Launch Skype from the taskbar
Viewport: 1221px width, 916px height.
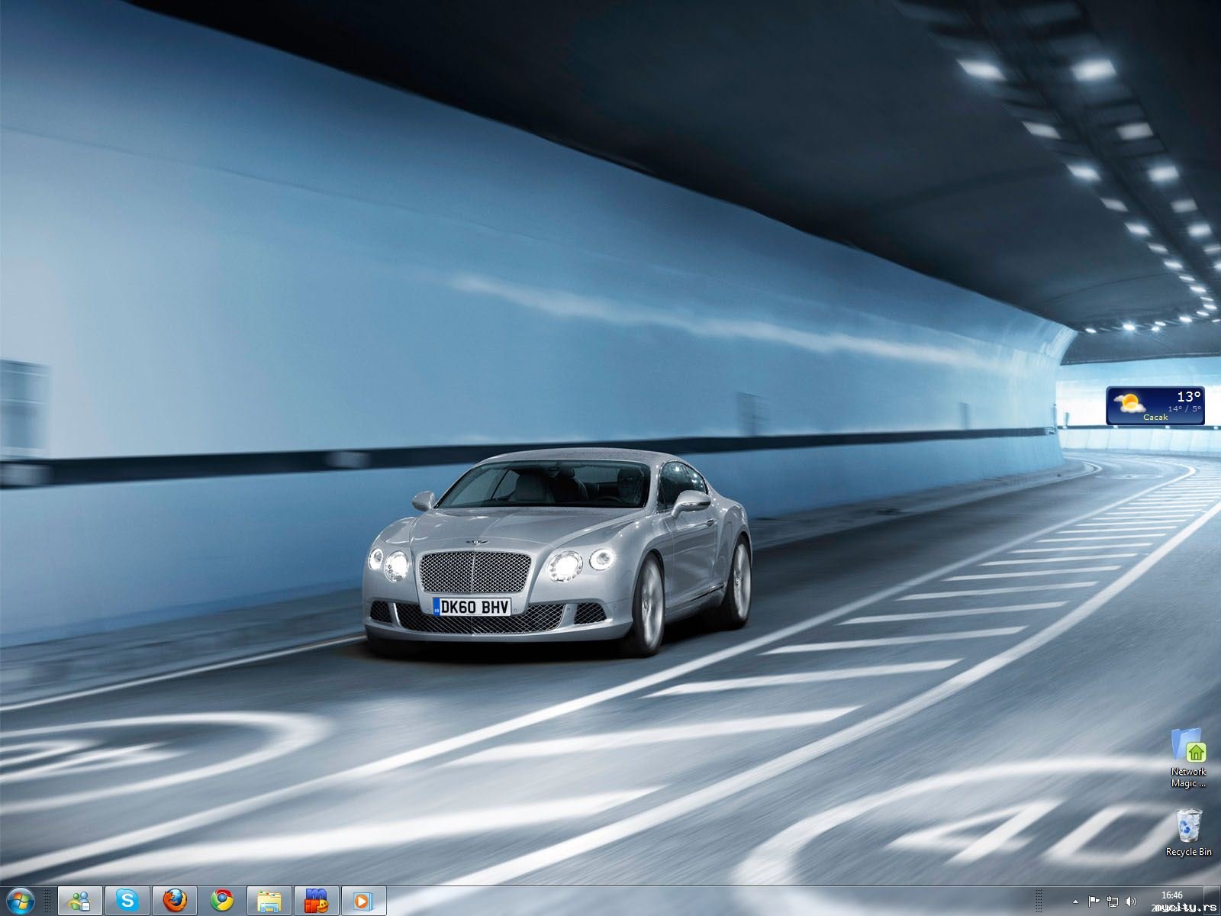coord(127,901)
